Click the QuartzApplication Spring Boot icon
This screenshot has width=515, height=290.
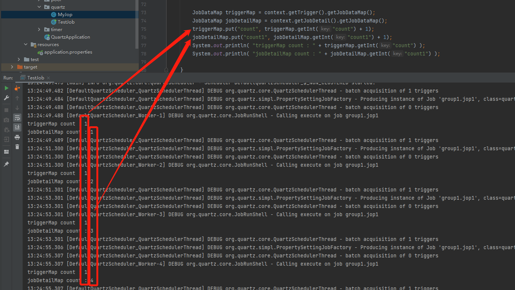coord(47,37)
